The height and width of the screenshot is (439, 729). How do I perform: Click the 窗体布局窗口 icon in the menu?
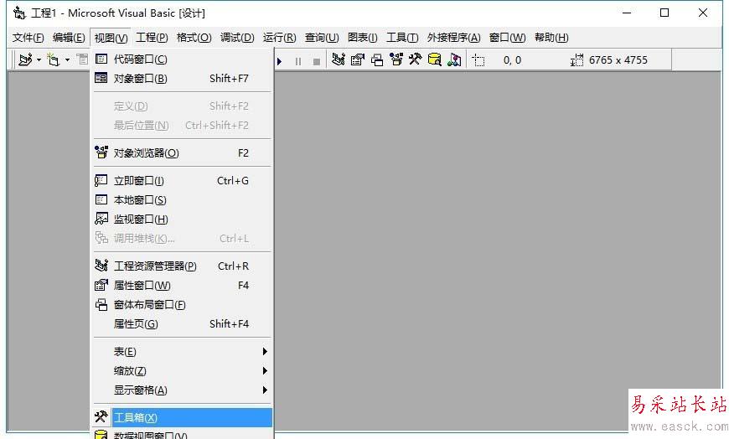[101, 305]
